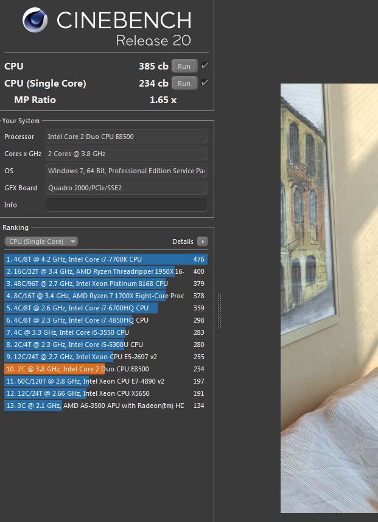Select ranking row Intel Core i5-3550
The image size is (378, 522).
[x=106, y=332]
